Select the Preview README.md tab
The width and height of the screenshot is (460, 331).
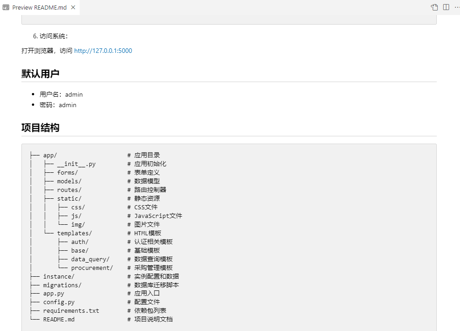point(40,7)
